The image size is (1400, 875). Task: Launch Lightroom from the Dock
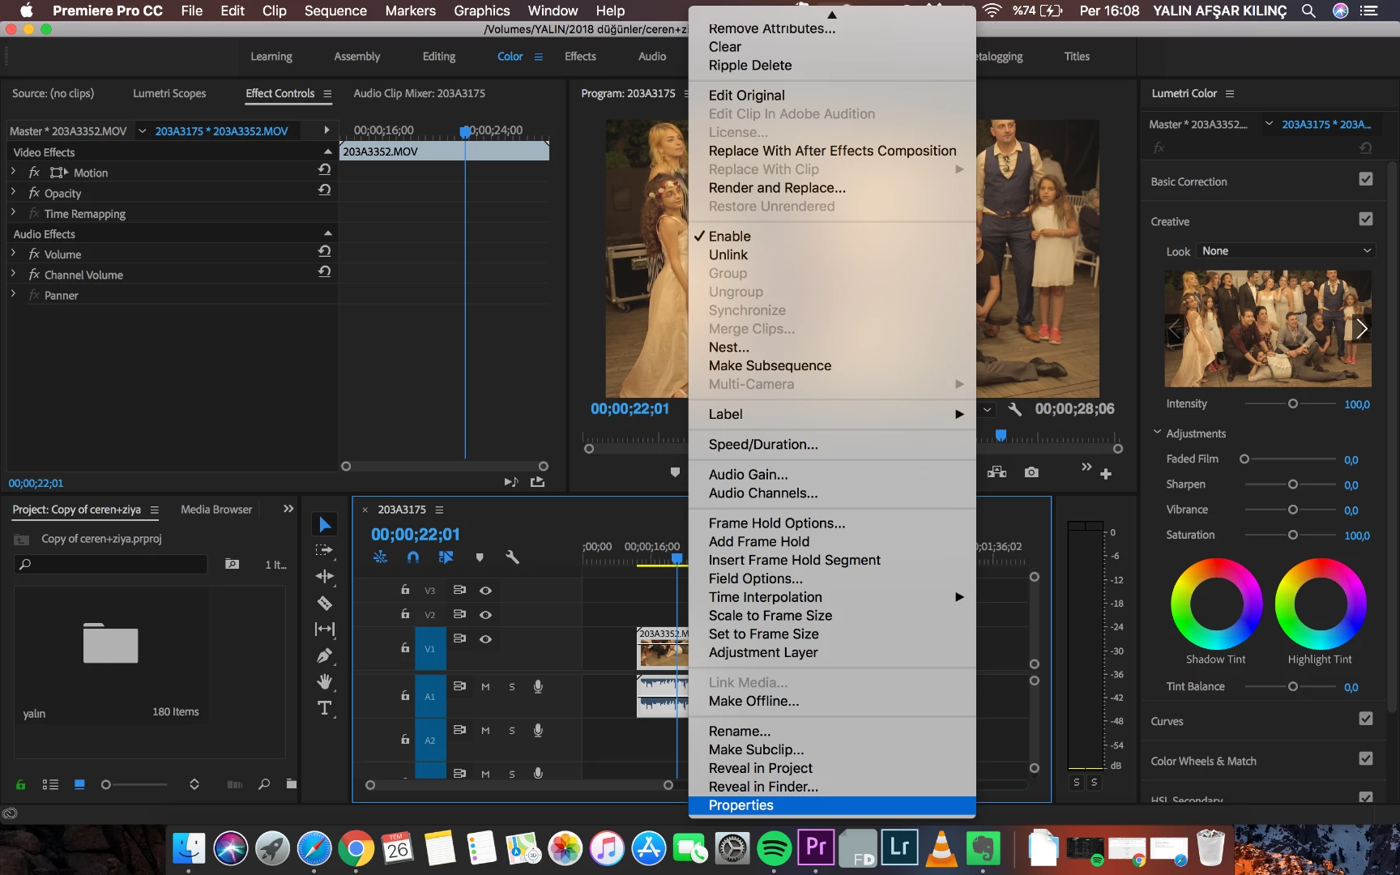899,847
